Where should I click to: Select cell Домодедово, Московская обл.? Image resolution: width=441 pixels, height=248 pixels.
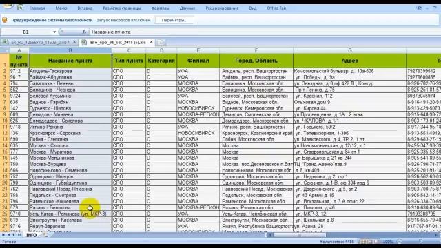[x=256, y=121]
